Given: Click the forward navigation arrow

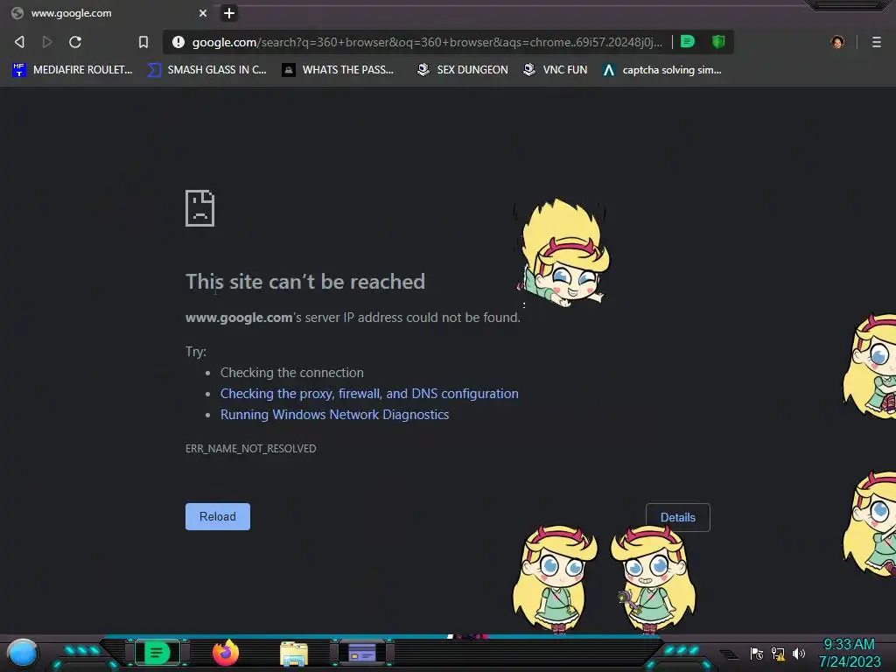Looking at the screenshot, I should 47,42.
